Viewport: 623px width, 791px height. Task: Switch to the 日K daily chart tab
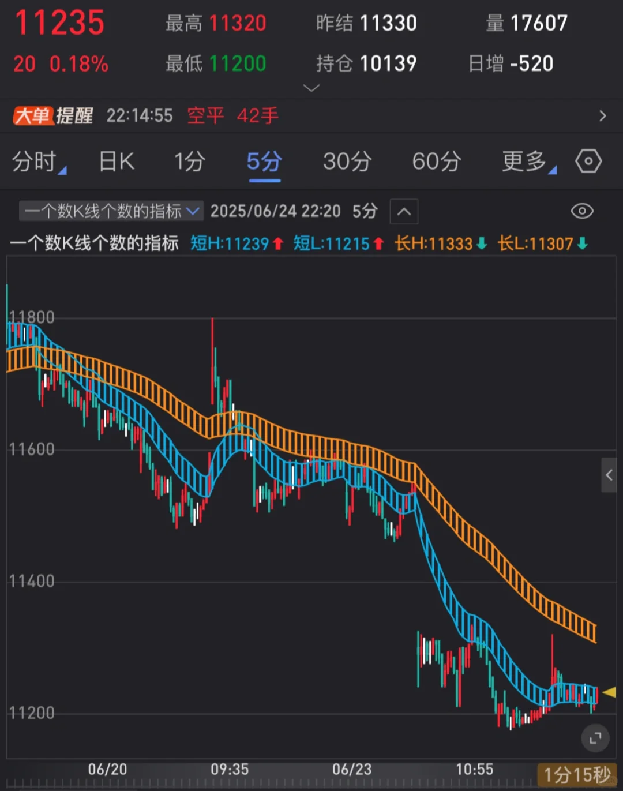(x=116, y=162)
